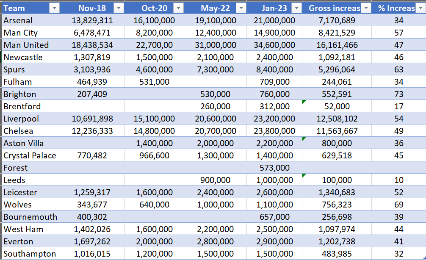Select Chelsea's gross increase 11,563,667

tap(337, 131)
